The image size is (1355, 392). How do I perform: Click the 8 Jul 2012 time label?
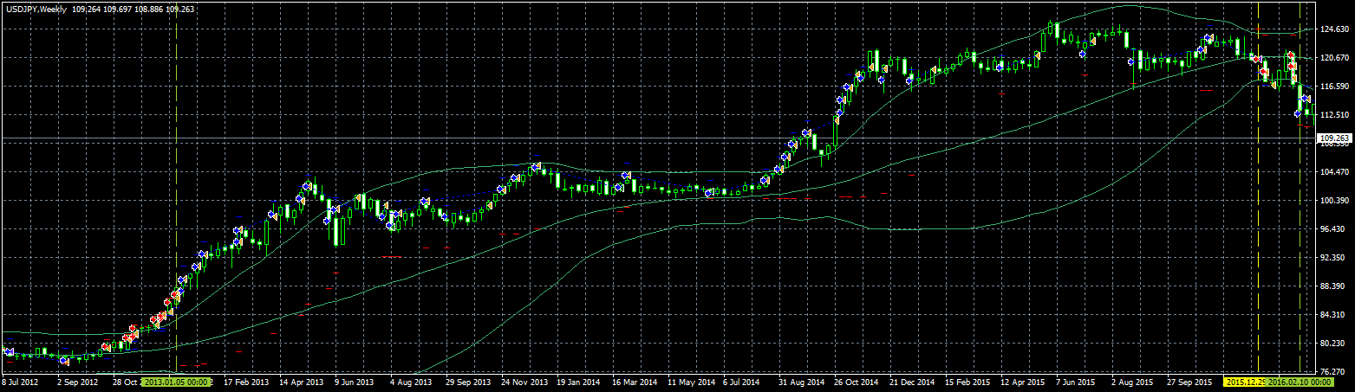tap(20, 381)
